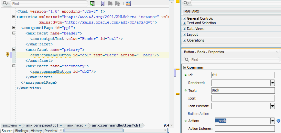The height and width of the screenshot is (133, 281).
Task: Select the Button - Back - Properties tab
Action: tap(204, 52)
